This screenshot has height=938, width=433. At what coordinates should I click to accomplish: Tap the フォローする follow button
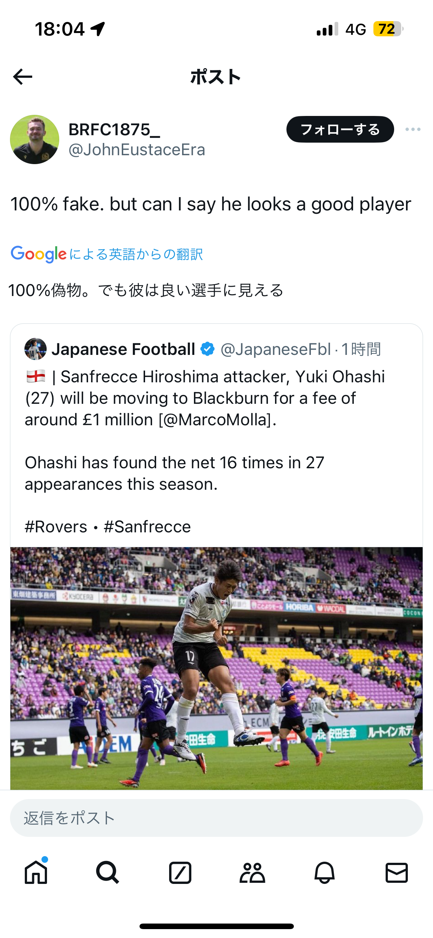tap(340, 129)
